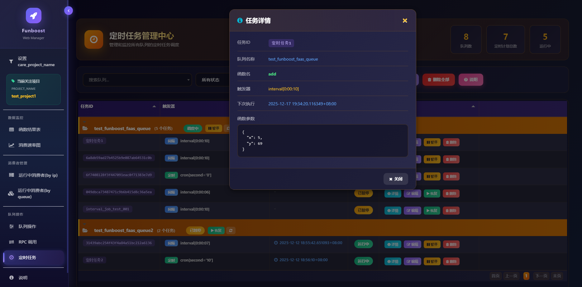
Task: Resume job 049dbca73487 with 恢复
Action: (x=432, y=194)
